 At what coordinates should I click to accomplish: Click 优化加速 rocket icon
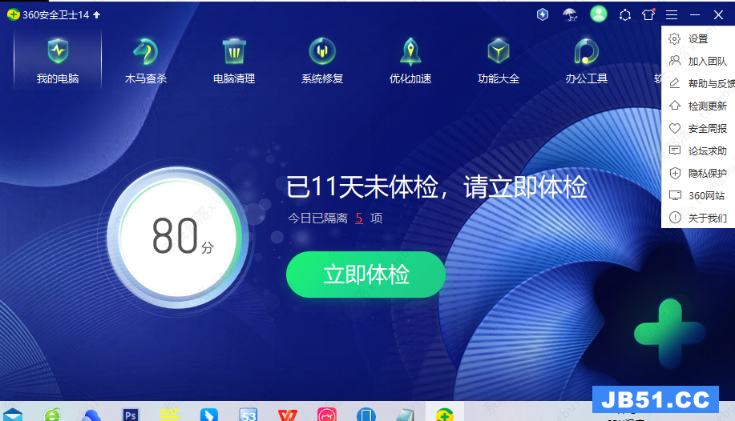click(x=410, y=52)
